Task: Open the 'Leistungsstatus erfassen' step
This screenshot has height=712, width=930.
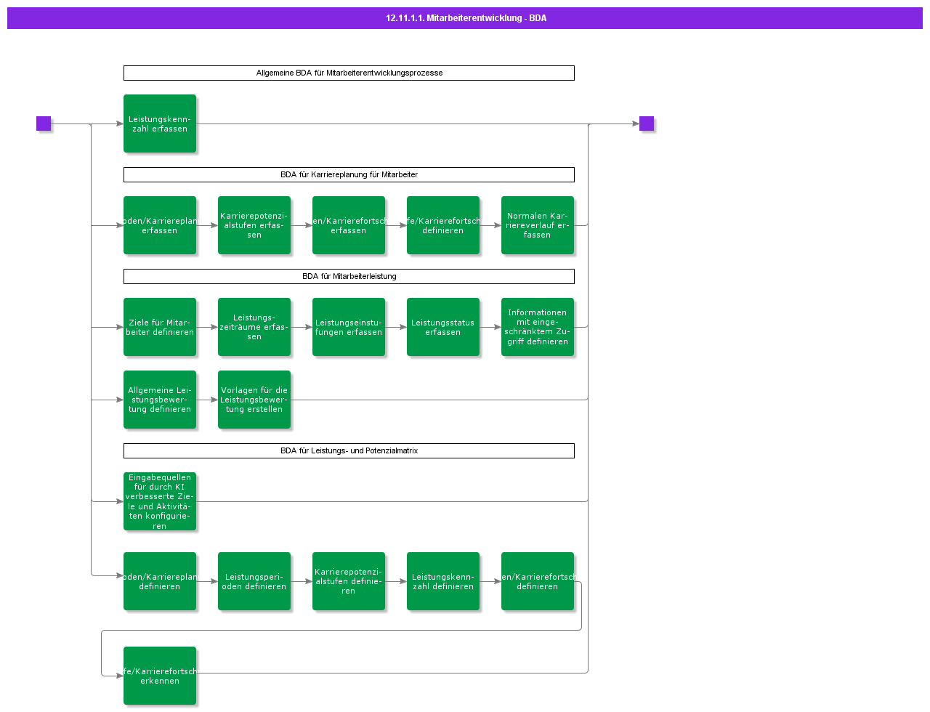Action: pos(443,327)
